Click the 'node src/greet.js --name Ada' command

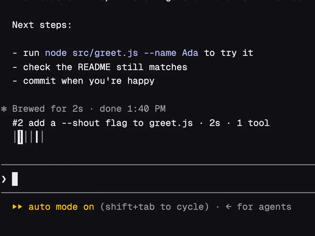[121, 53]
